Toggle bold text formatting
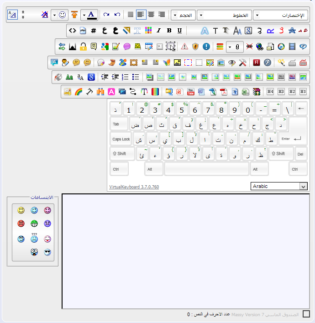 point(169,31)
